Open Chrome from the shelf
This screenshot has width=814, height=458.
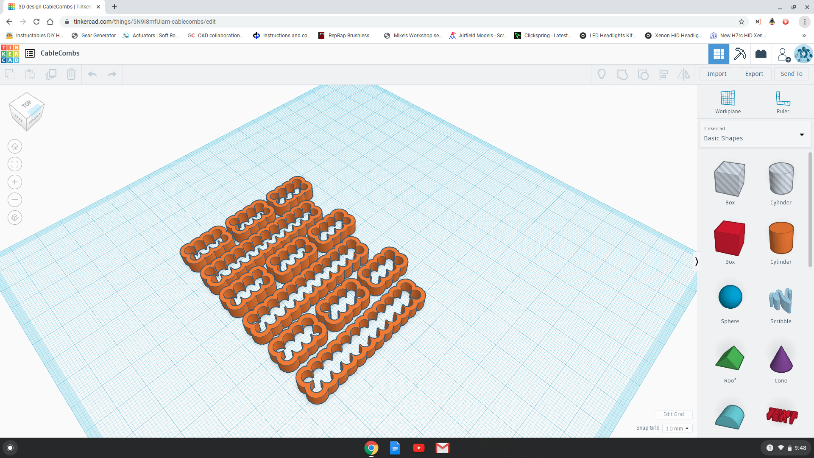(371, 448)
